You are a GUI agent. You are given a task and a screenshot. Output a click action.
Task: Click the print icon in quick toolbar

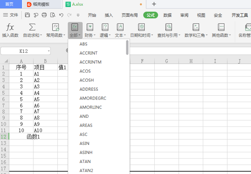pos(44,15)
